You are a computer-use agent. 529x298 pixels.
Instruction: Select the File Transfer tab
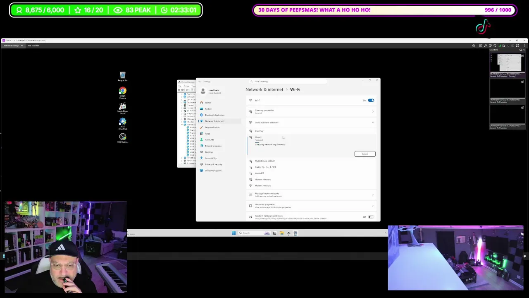33,46
